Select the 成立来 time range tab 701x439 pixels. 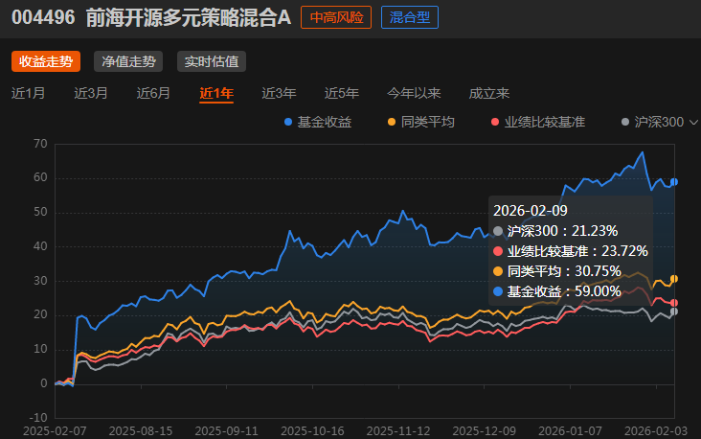coord(489,93)
